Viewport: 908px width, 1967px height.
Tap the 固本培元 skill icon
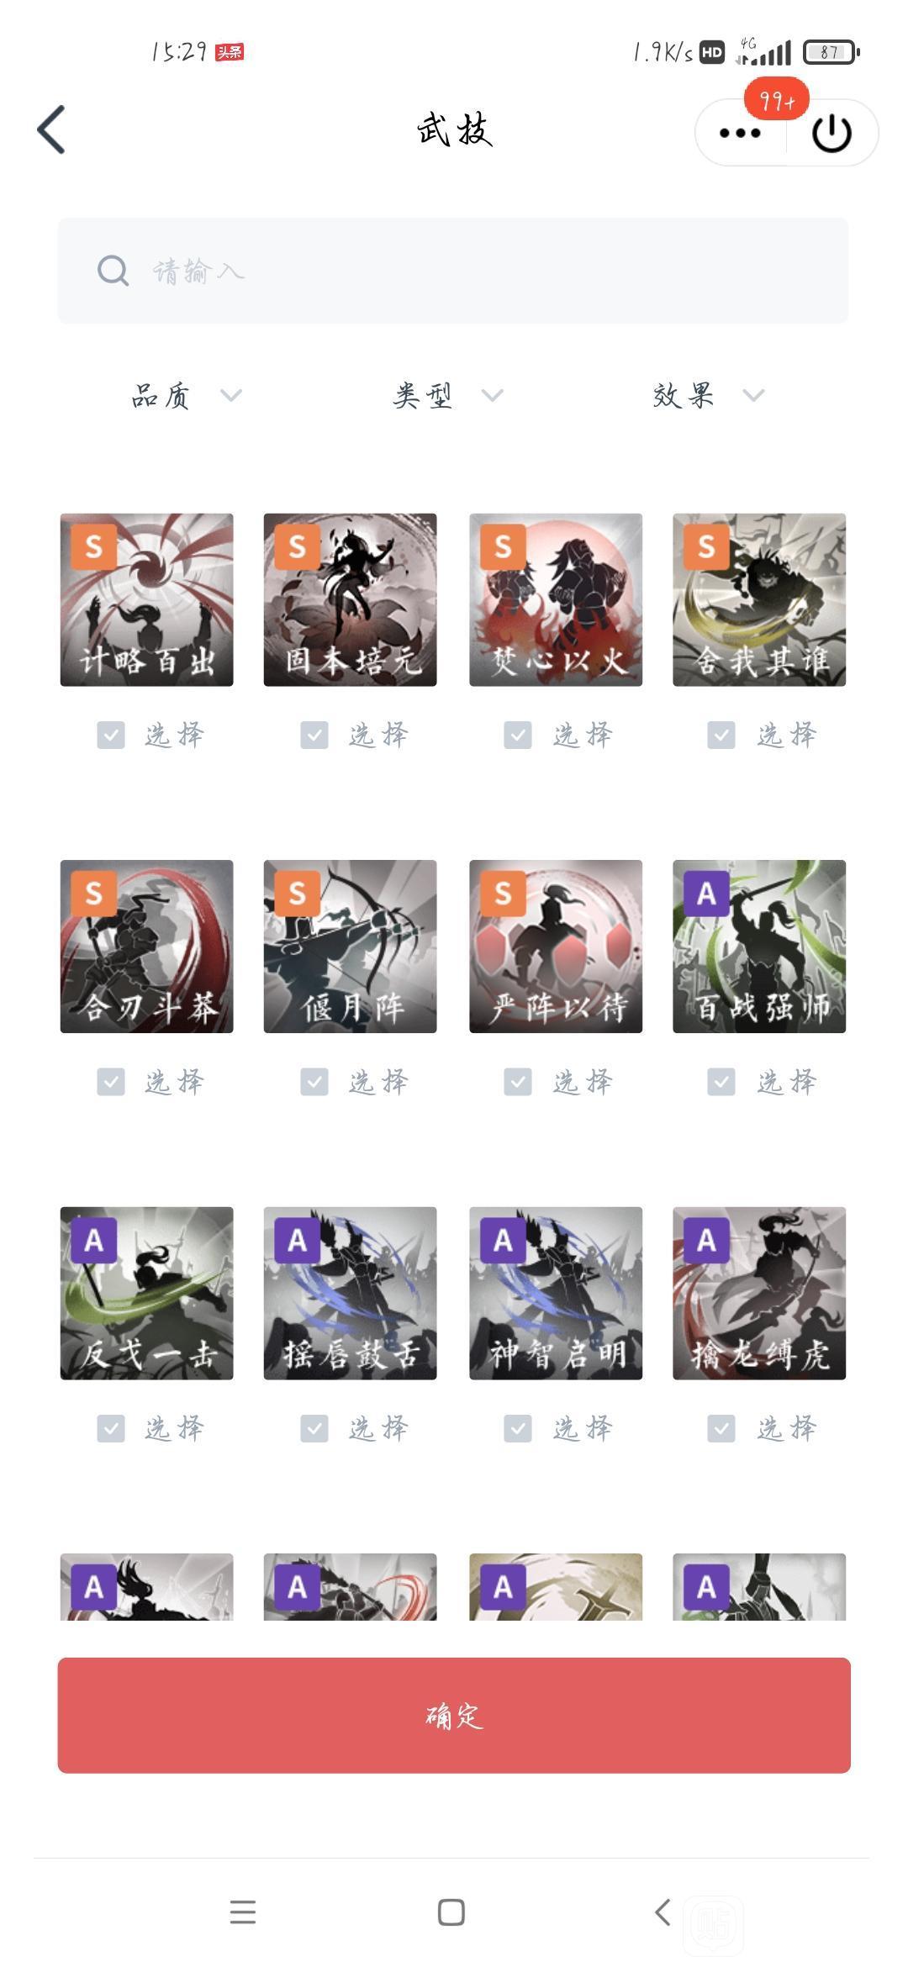coord(350,599)
